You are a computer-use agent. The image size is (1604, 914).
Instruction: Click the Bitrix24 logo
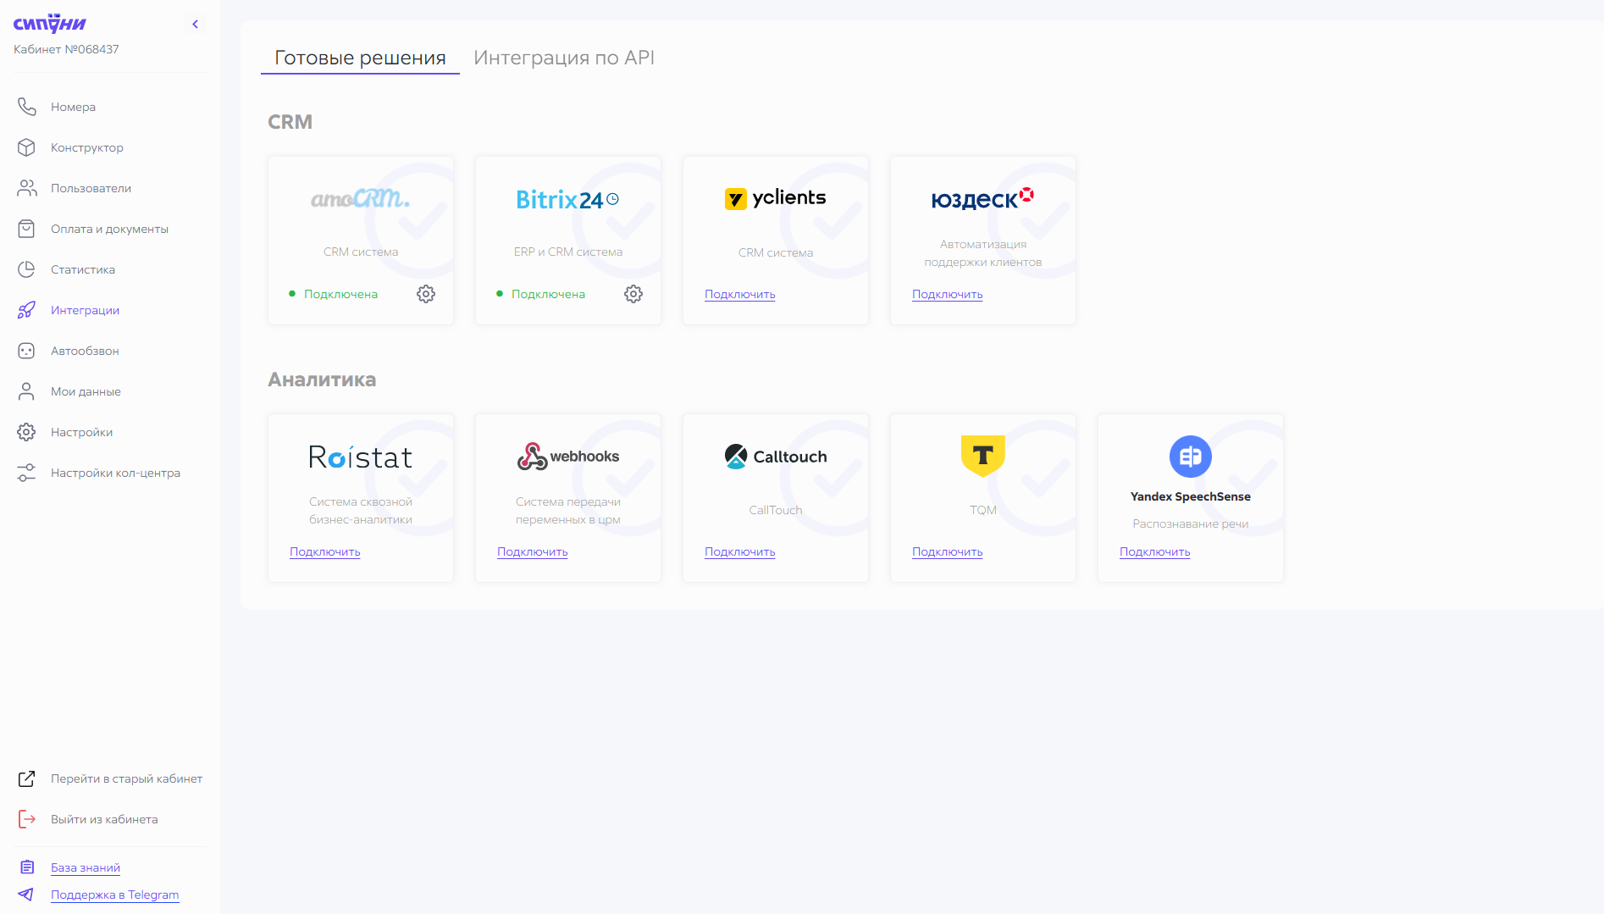pyautogui.click(x=567, y=200)
